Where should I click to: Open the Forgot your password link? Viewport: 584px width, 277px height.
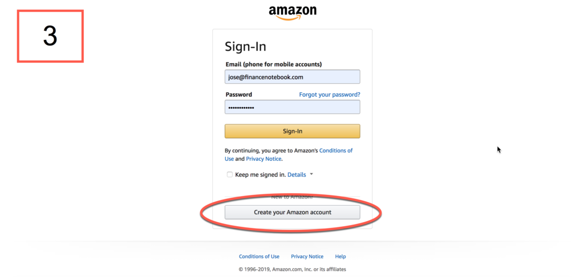point(330,95)
